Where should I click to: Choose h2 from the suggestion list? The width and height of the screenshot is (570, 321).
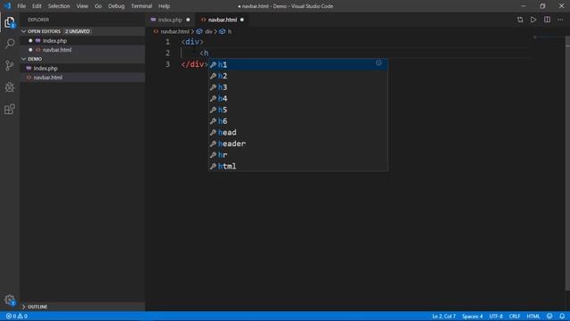pyautogui.click(x=297, y=76)
